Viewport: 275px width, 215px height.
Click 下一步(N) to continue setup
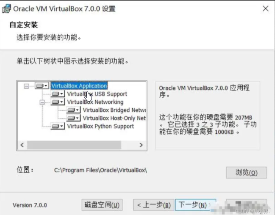click(196, 205)
